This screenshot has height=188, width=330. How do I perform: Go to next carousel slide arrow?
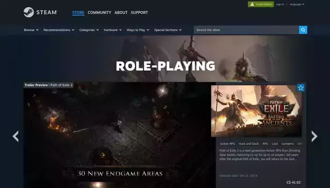314,136
